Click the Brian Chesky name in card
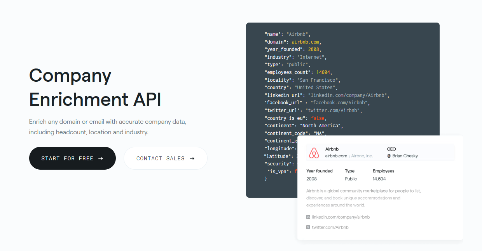Image resolution: width=482 pixels, height=251 pixels. click(405, 156)
